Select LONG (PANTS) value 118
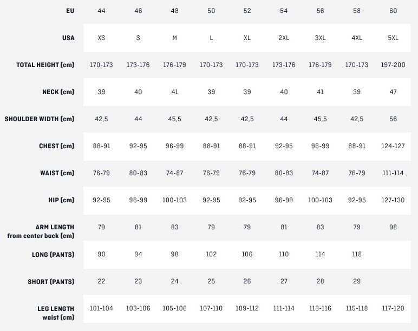This screenshot has height=331, width=418. tap(357, 254)
